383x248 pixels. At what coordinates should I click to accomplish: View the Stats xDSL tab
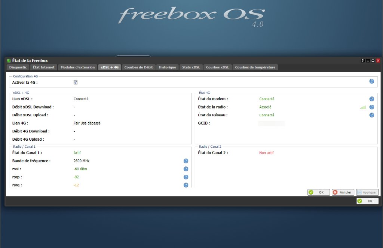[191, 67]
